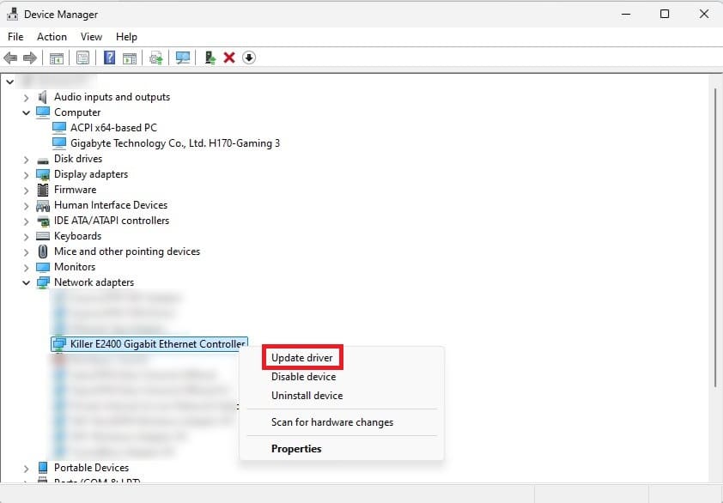Click the Disk drives category icon
723x503 pixels.
[43, 160]
